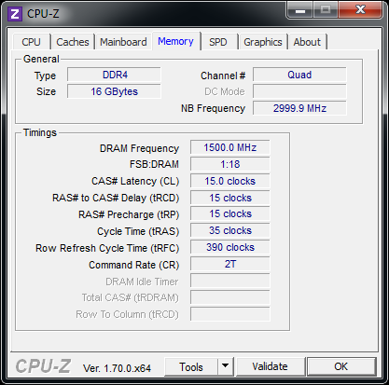Click the Channel # label

pyautogui.click(x=223, y=76)
